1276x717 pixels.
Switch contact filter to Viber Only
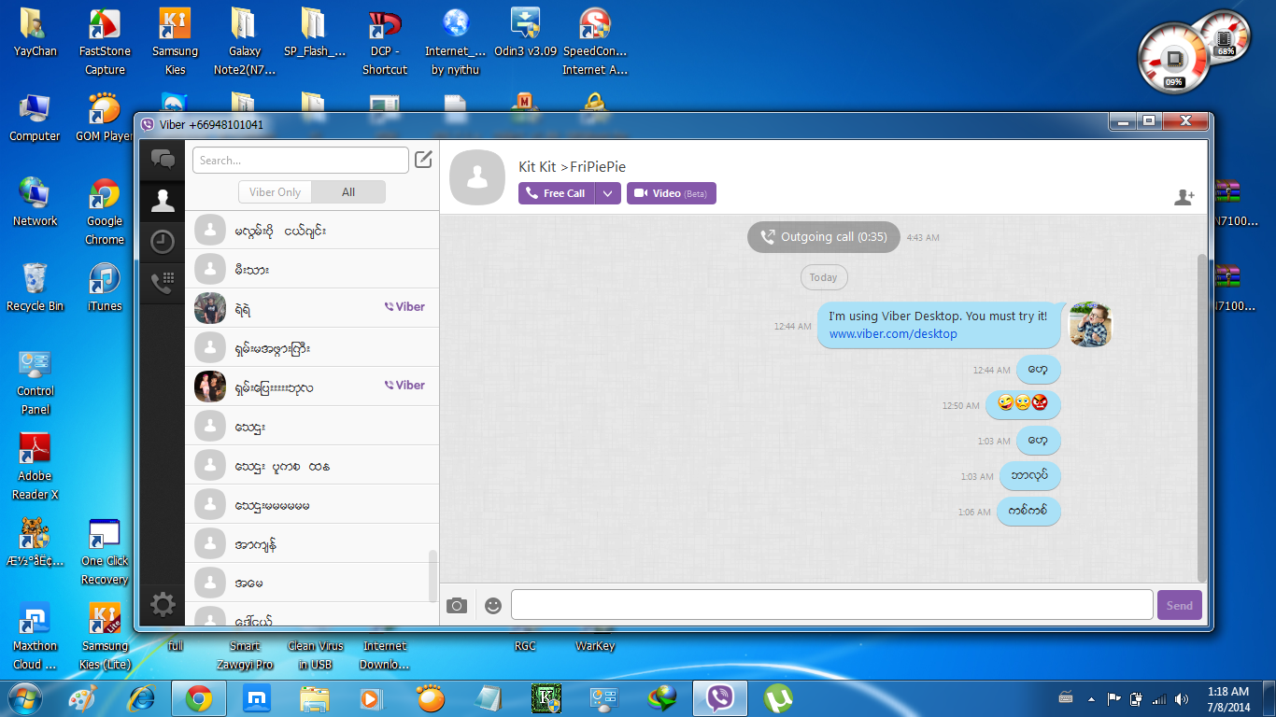coord(275,191)
